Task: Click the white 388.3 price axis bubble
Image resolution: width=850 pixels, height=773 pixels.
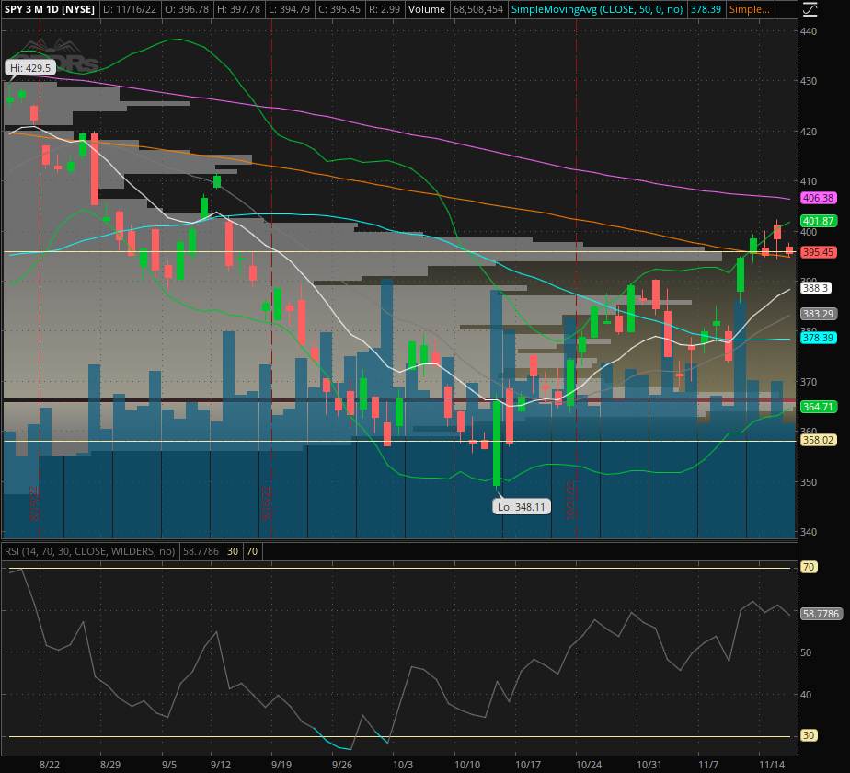Action: click(815, 288)
